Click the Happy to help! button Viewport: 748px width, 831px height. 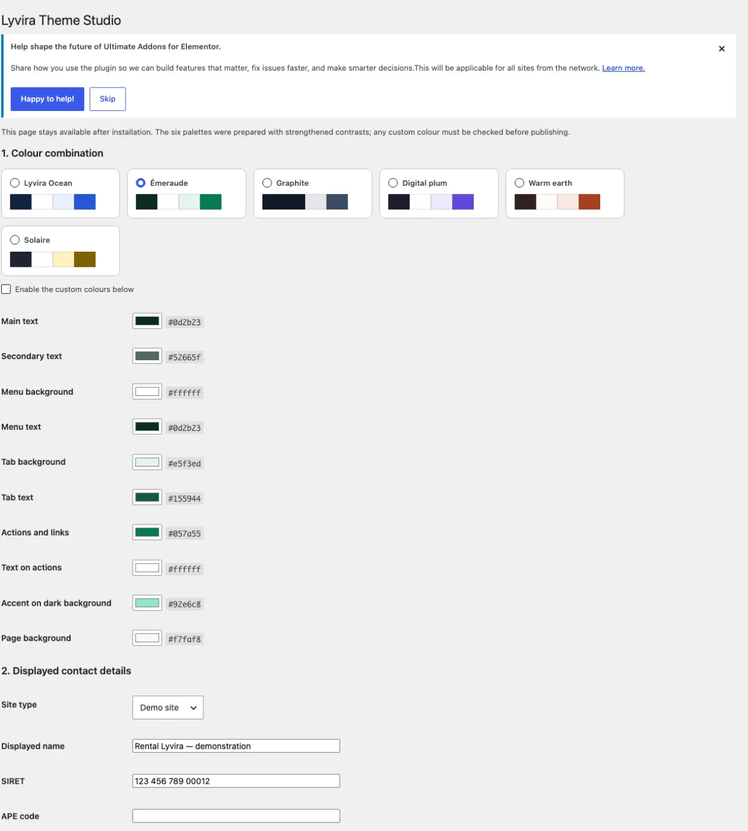47,99
